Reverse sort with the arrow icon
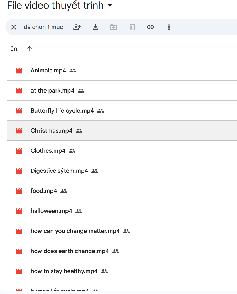237x294 pixels. [x=30, y=48]
